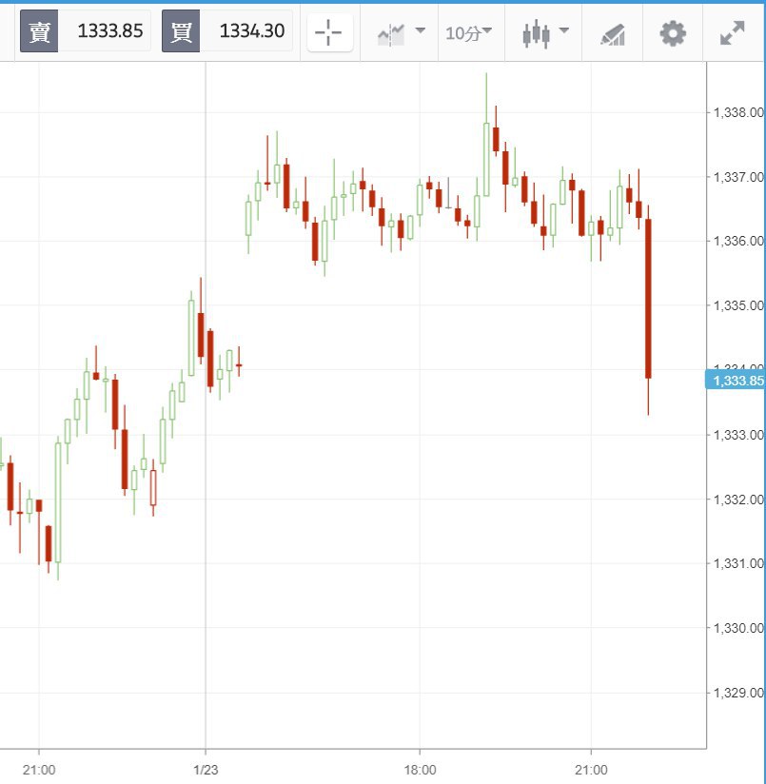This screenshot has width=766, height=784.
Task: Select the drawing tools pencil icon
Action: pyautogui.click(x=613, y=34)
